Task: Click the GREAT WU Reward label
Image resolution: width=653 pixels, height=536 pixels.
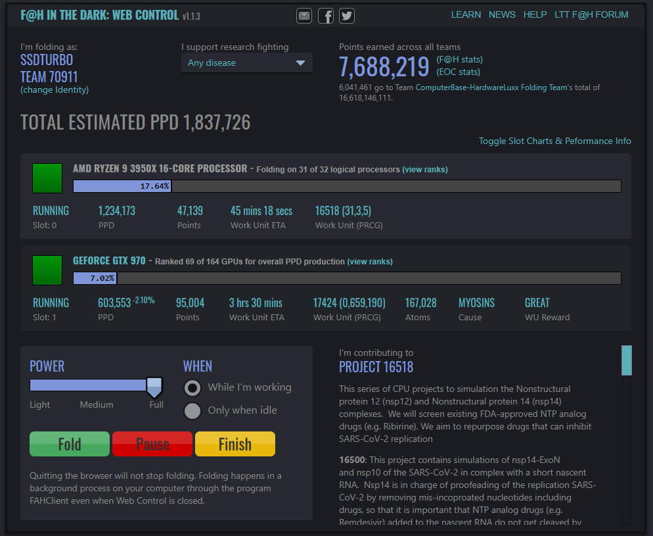Action: [x=537, y=303]
